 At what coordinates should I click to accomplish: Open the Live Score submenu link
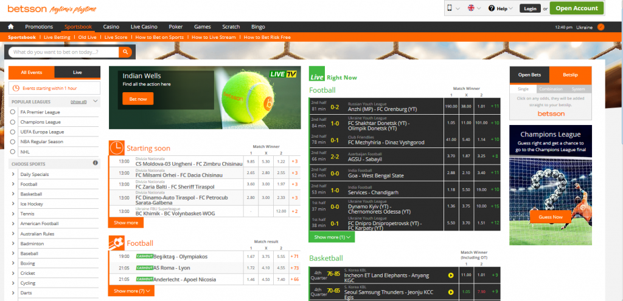(116, 37)
